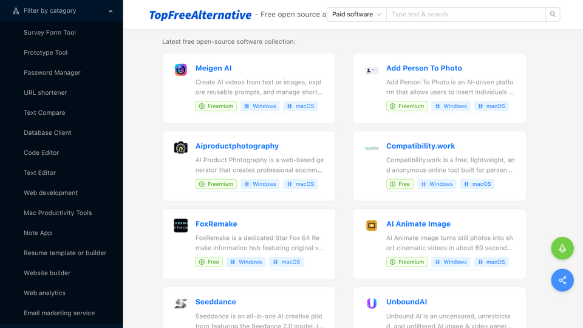The width and height of the screenshot is (583, 328).
Task: Open Email marketing service category
Action: 59,313
